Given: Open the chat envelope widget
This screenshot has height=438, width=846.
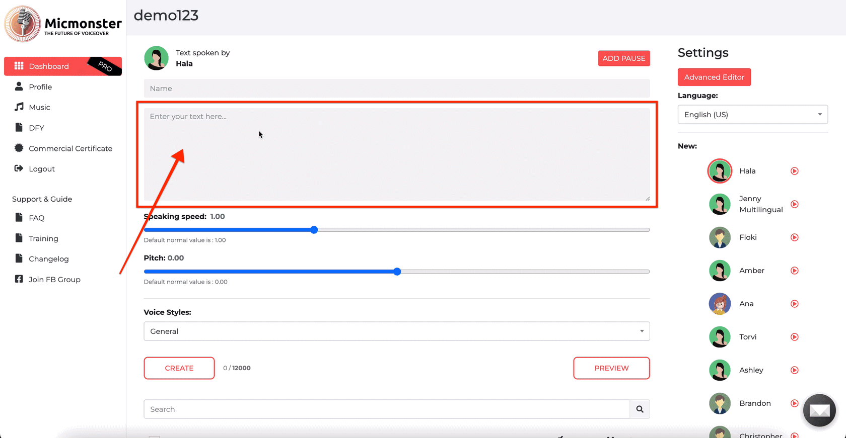Looking at the screenshot, I should 819,410.
